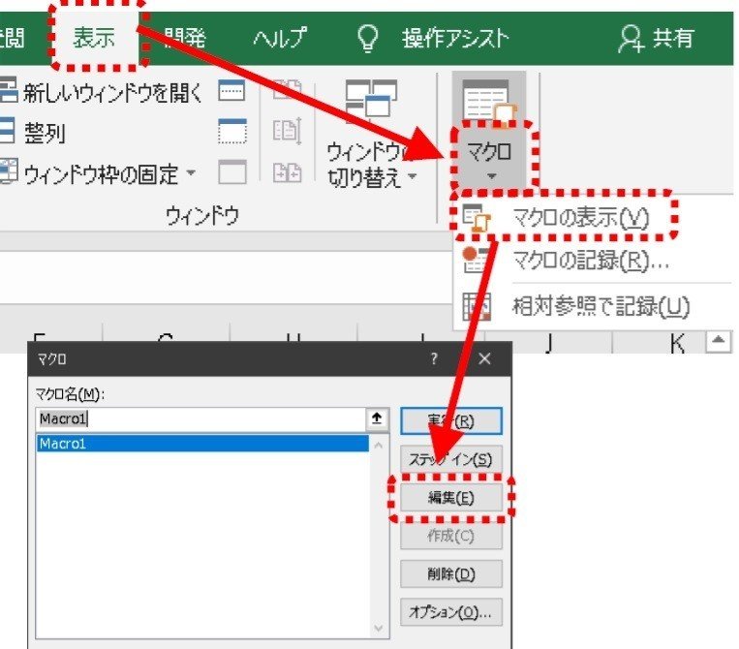Click the reset window position icon
Screen dimensions: 739x649
287,172
